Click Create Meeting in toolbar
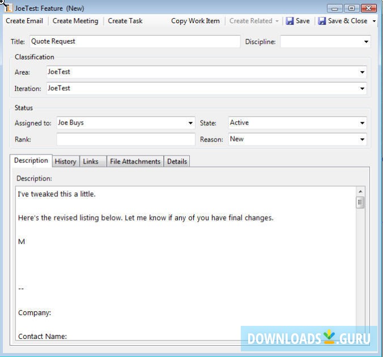This screenshot has height=357, width=383. click(x=75, y=21)
